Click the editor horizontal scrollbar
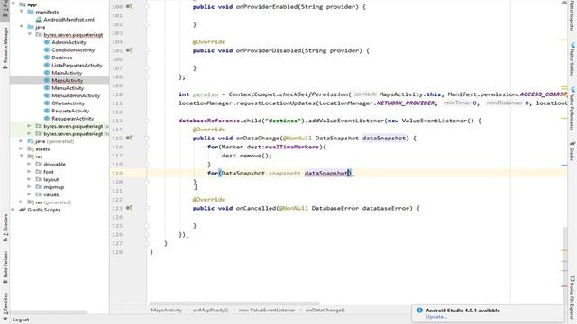 pyautogui.click(x=234, y=303)
